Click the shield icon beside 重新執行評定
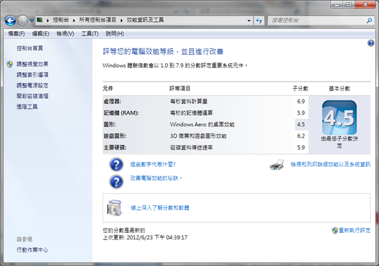The image size is (379, 266). coord(335,231)
